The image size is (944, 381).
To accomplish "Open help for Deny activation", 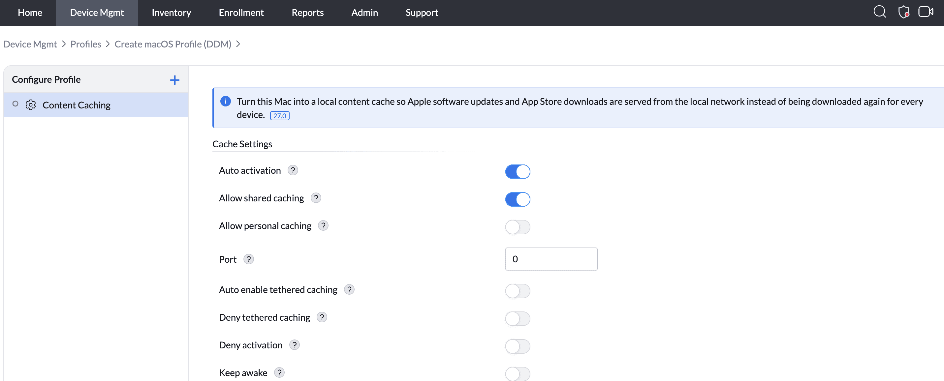I will click(x=294, y=345).
